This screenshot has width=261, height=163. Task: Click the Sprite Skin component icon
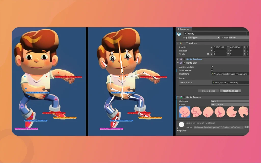point(181,63)
